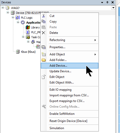The width and height of the screenshot is (120, 133).
Task: Select Import mappings from CSV...
Action: 69,95
